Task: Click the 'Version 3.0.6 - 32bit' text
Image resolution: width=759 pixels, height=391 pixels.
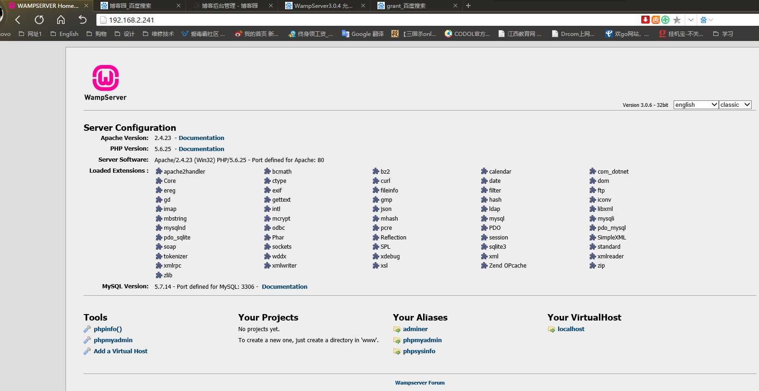Action: tap(645, 105)
